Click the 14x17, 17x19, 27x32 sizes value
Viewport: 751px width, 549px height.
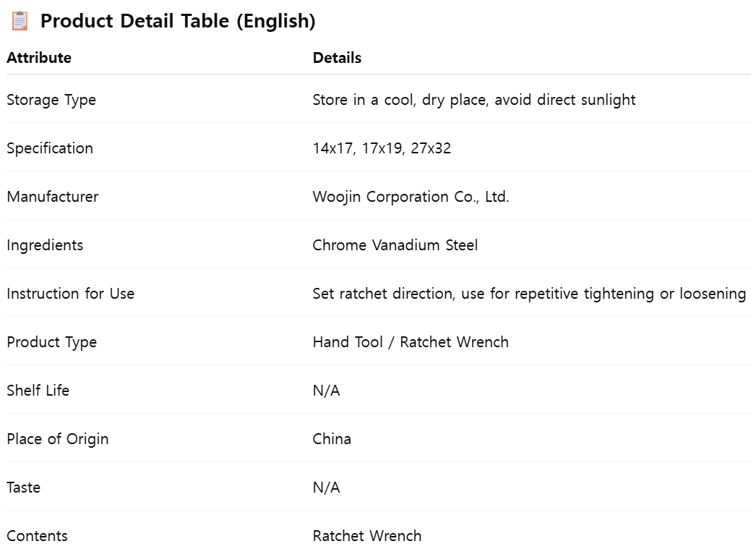pyautogui.click(x=382, y=148)
